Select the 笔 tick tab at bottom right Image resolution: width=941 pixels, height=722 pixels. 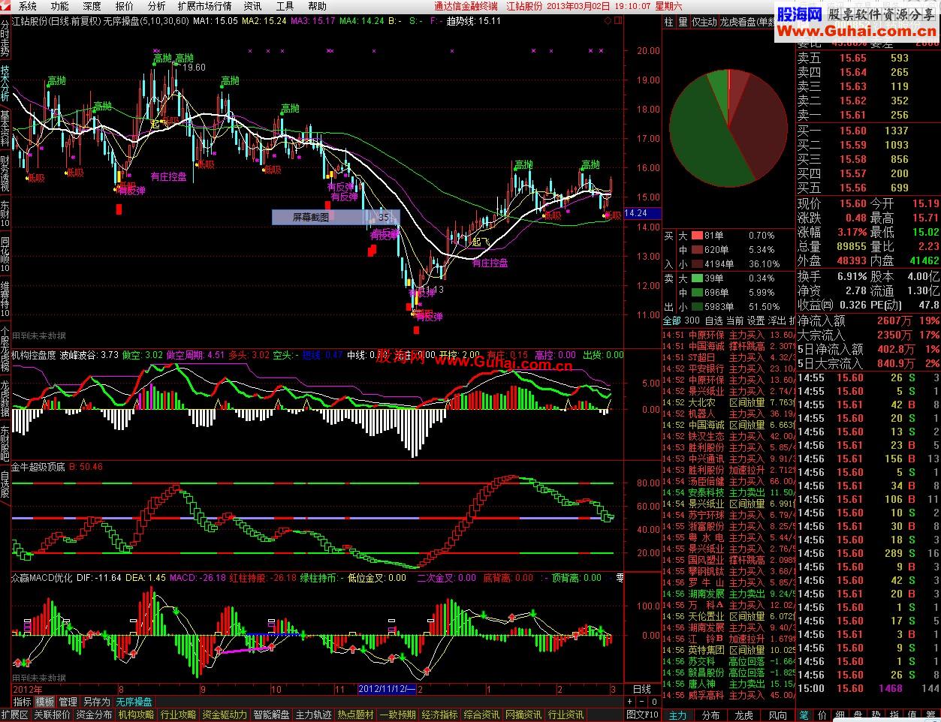[x=804, y=715]
